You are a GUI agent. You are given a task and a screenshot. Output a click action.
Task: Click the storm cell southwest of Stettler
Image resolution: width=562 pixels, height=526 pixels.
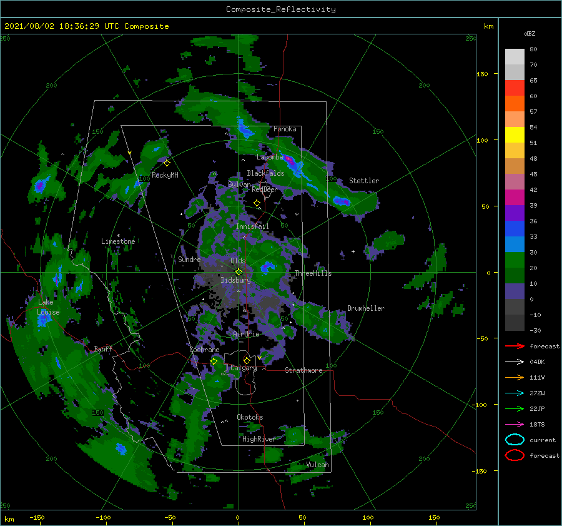coord(341,201)
